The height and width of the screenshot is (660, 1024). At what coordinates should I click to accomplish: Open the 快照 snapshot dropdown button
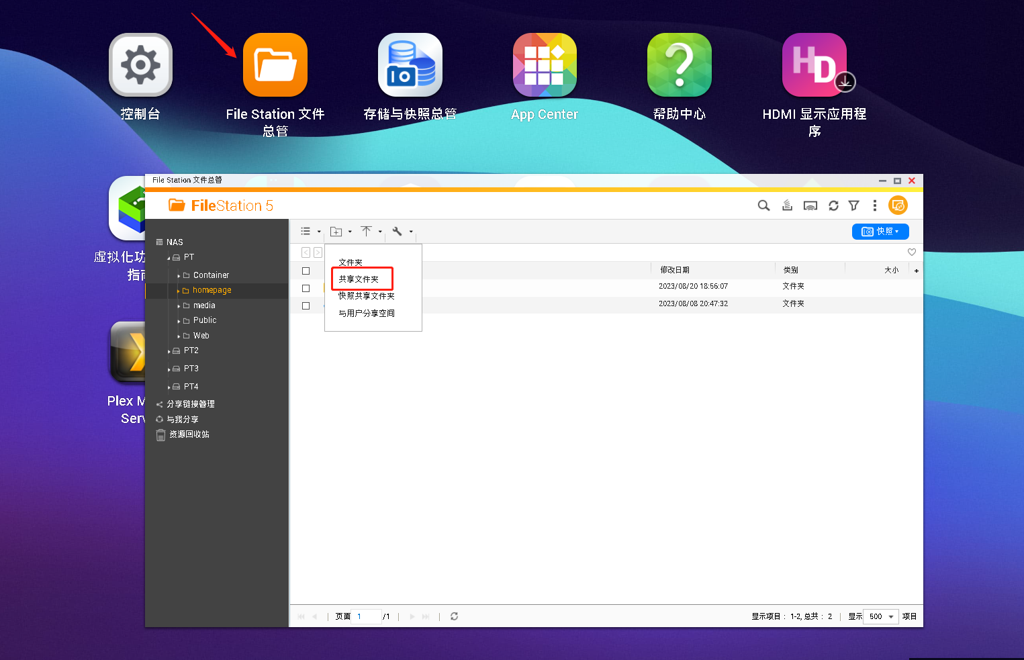[x=880, y=232]
